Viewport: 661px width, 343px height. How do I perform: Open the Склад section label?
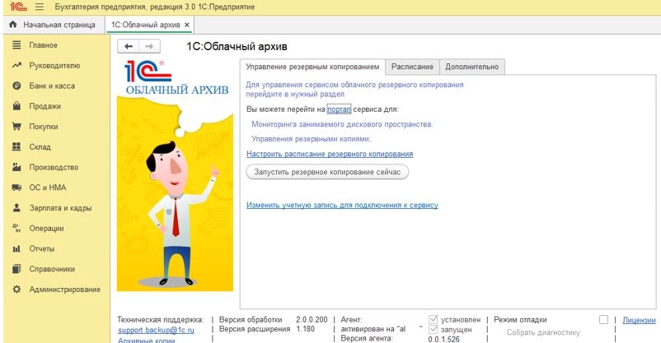pos(40,147)
